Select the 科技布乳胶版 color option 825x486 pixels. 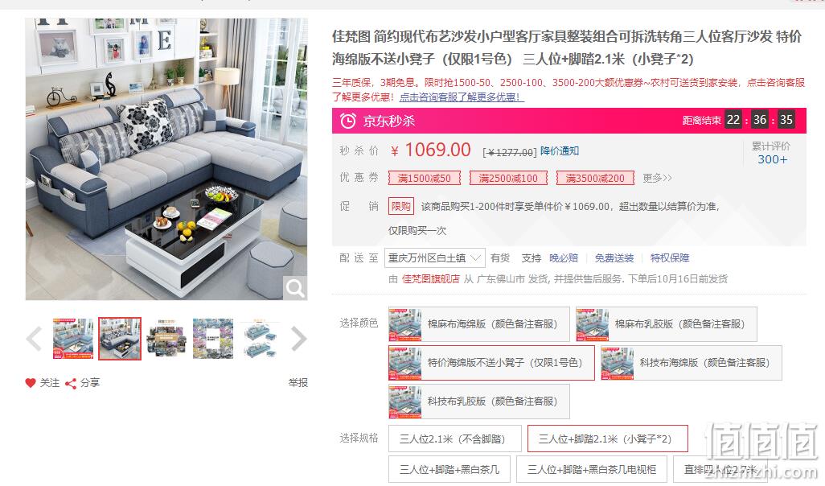478,402
